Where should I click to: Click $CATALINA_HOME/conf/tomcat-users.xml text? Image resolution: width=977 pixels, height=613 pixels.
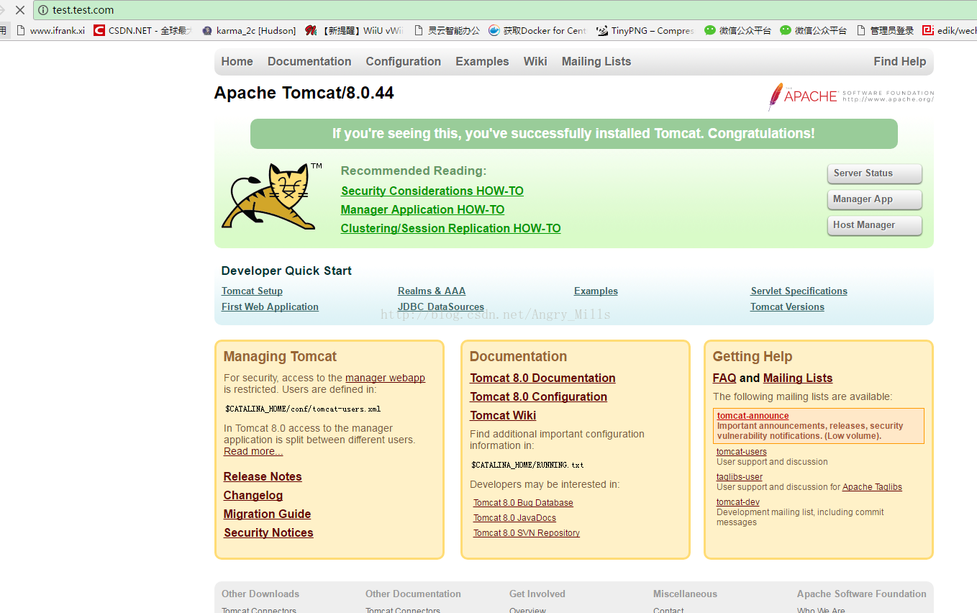[x=303, y=409]
